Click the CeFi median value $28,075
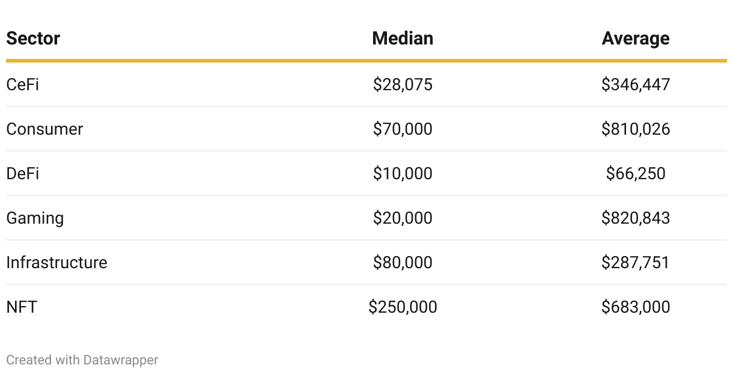The height and width of the screenshot is (374, 733). pyautogui.click(x=403, y=85)
